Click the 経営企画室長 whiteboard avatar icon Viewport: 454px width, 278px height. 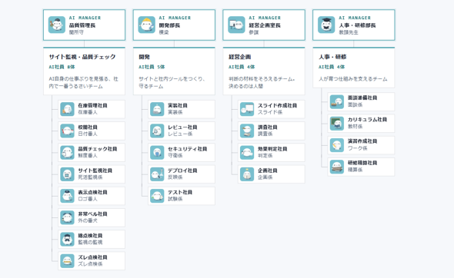236,25
